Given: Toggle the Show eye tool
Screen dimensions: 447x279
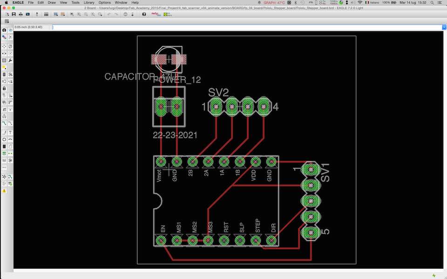Looking at the screenshot, I should pos(10,30).
